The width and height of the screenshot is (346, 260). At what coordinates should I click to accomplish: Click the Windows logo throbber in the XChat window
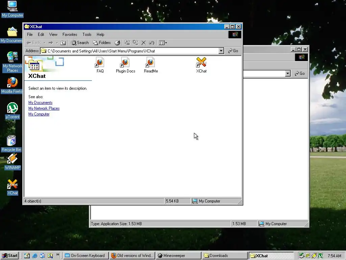235,35
